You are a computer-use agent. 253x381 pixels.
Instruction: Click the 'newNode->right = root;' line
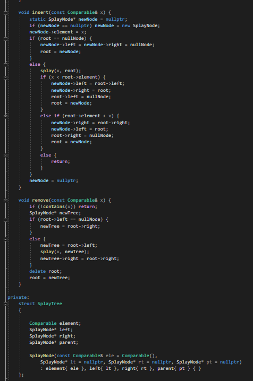81,90
